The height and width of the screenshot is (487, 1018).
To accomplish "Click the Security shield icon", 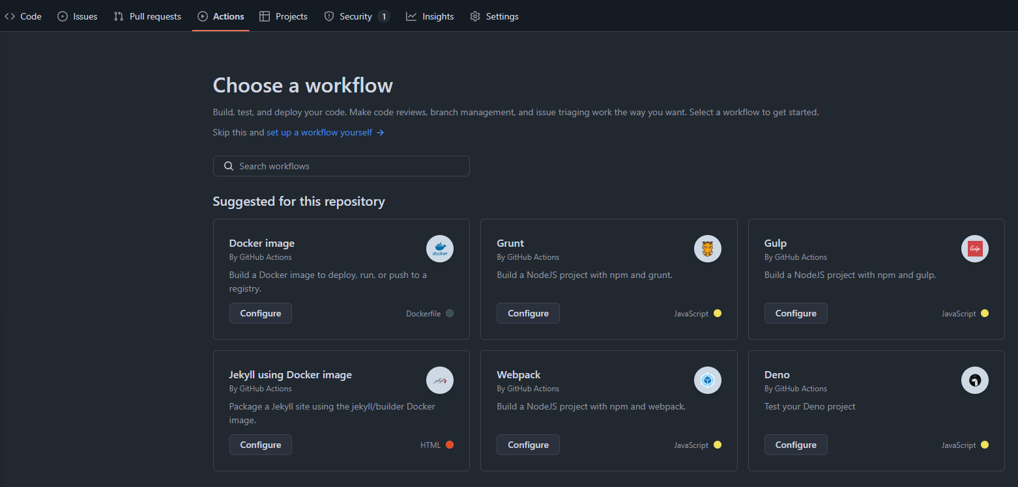I will point(329,16).
